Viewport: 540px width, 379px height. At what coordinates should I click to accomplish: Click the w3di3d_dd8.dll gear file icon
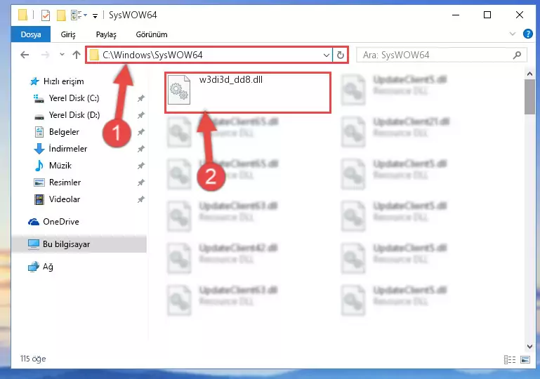click(x=179, y=90)
